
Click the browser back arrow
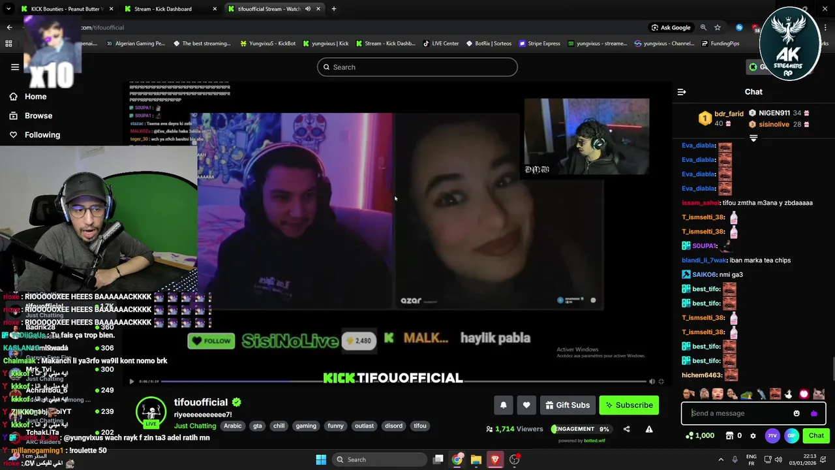[9, 27]
